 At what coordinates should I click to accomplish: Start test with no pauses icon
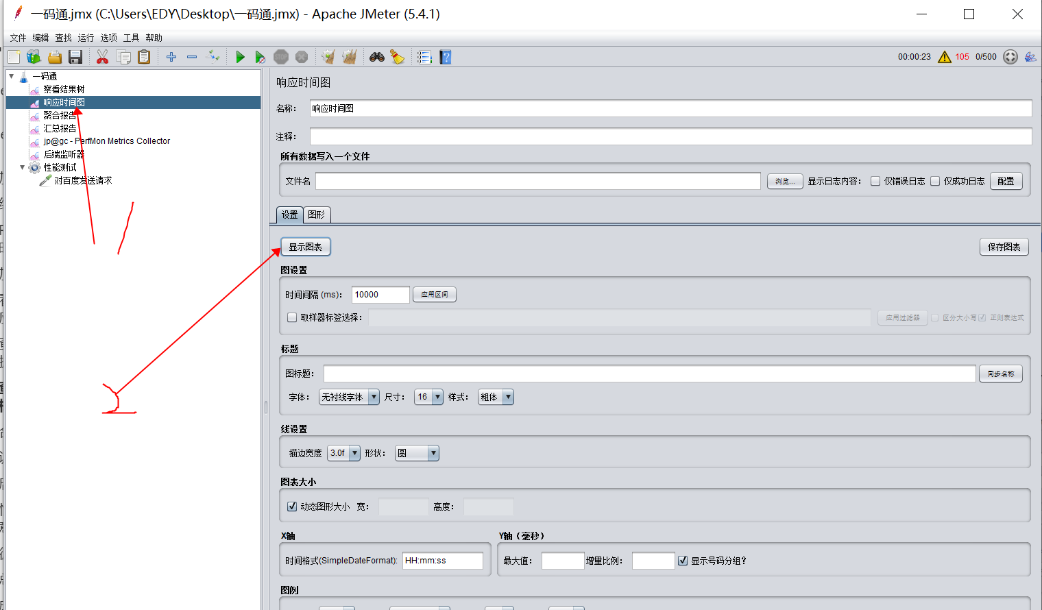260,57
